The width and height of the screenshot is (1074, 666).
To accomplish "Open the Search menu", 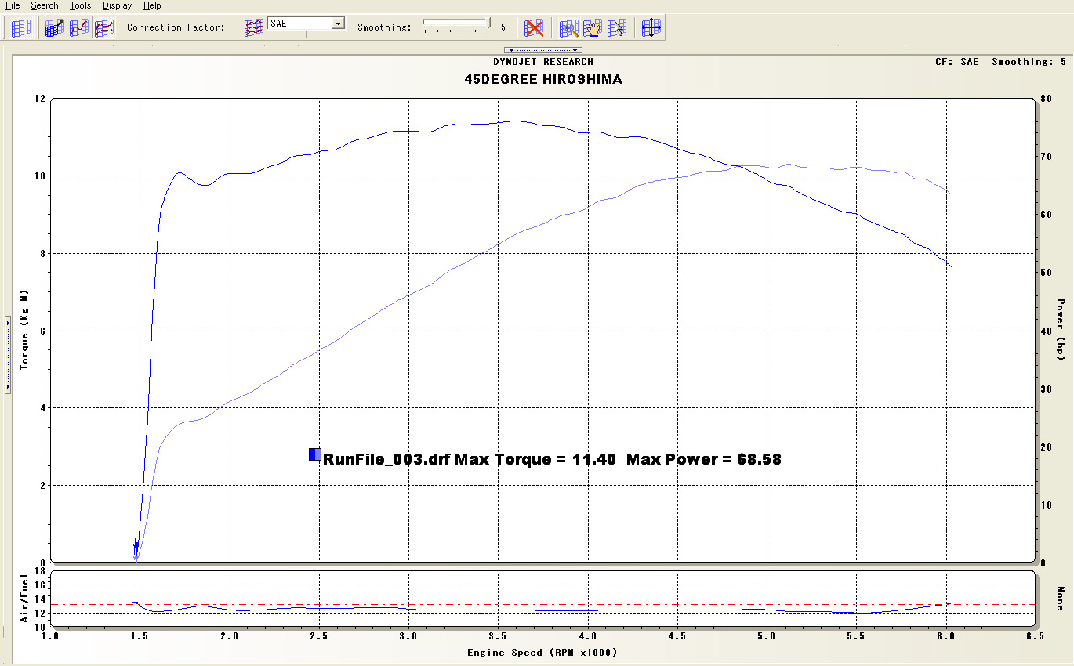I will [45, 5].
